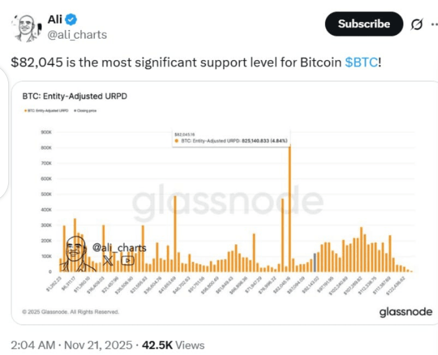438x355 pixels.
Task: Subscribe to Ali's account
Action: point(364,24)
